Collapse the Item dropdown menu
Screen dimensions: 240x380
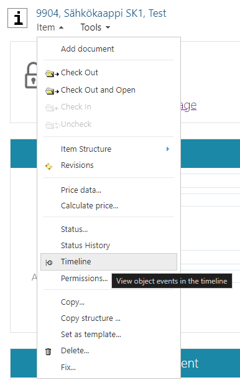coord(50,27)
